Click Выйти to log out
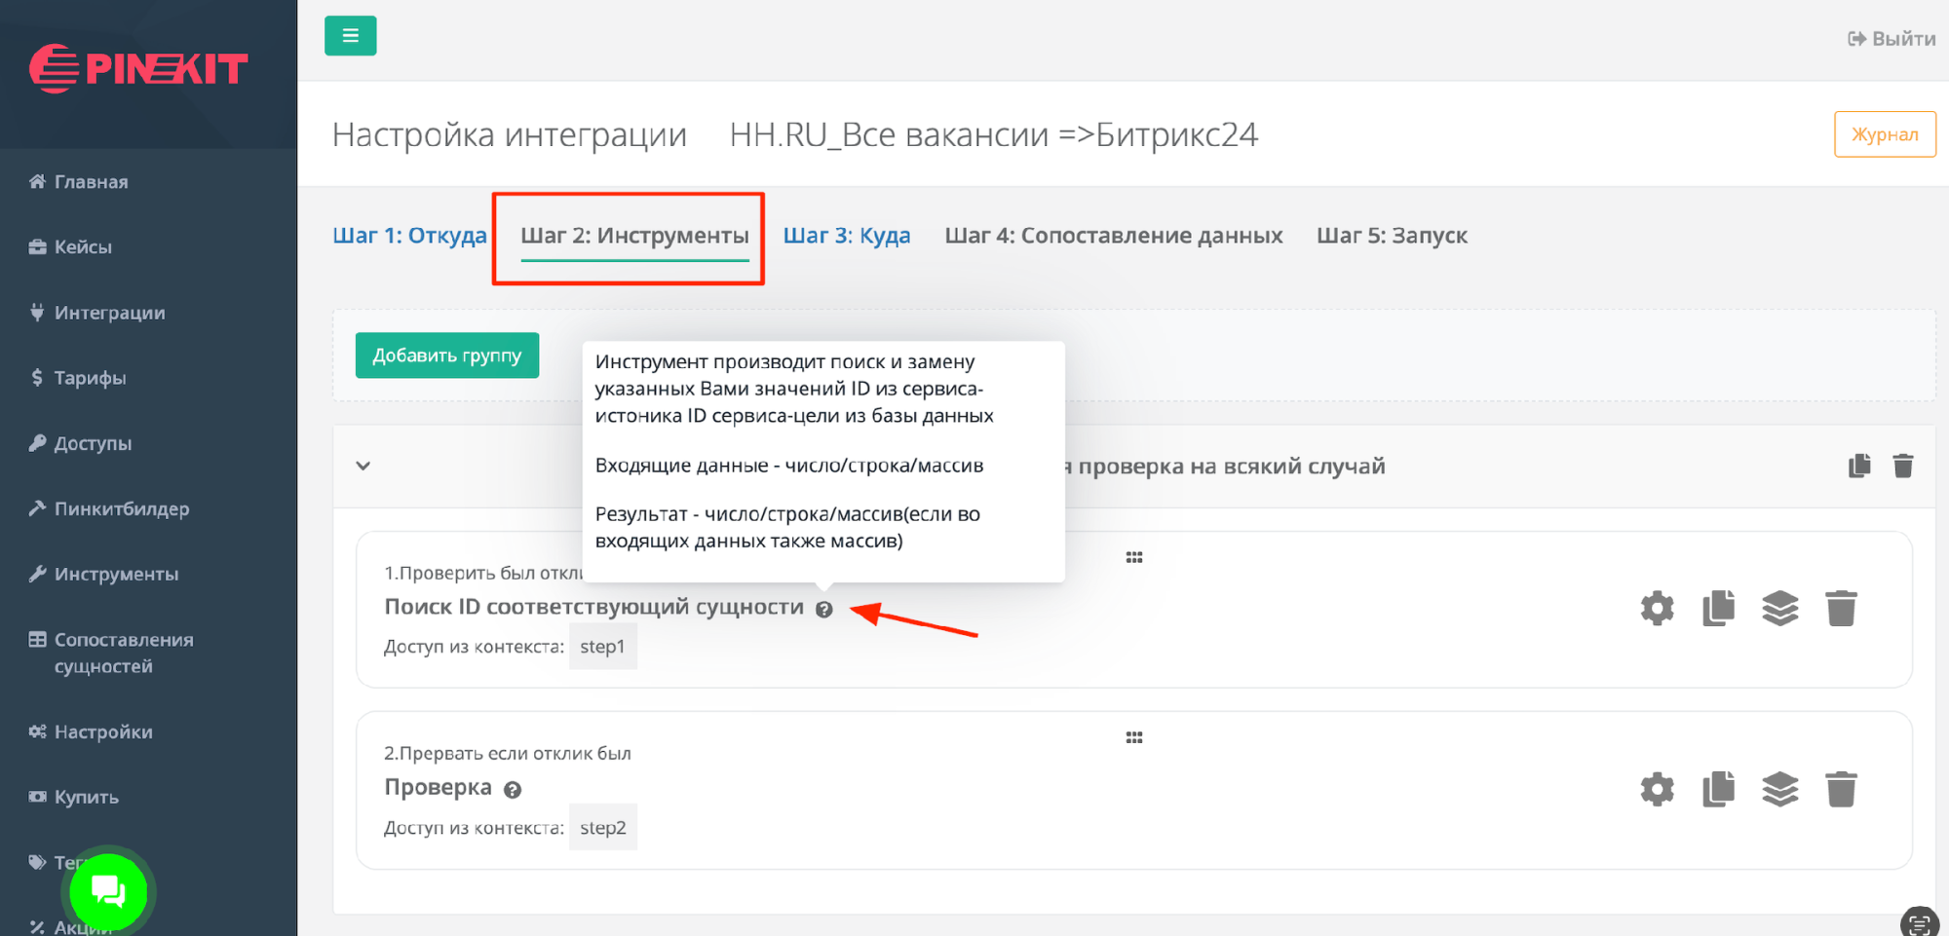Viewport: 1949px width, 936px height. [x=1892, y=39]
